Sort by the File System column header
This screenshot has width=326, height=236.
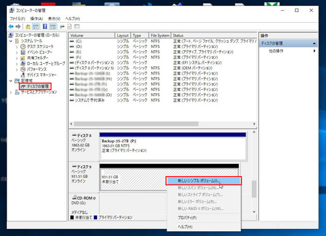coord(160,35)
